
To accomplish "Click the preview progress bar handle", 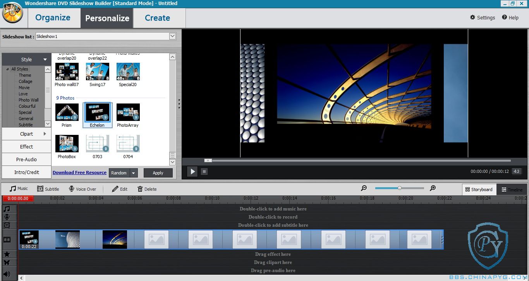I will pos(208,160).
